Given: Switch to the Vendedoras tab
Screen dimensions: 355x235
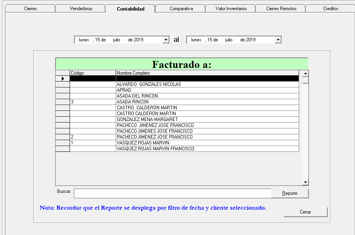Looking at the screenshot, I should point(81,9).
